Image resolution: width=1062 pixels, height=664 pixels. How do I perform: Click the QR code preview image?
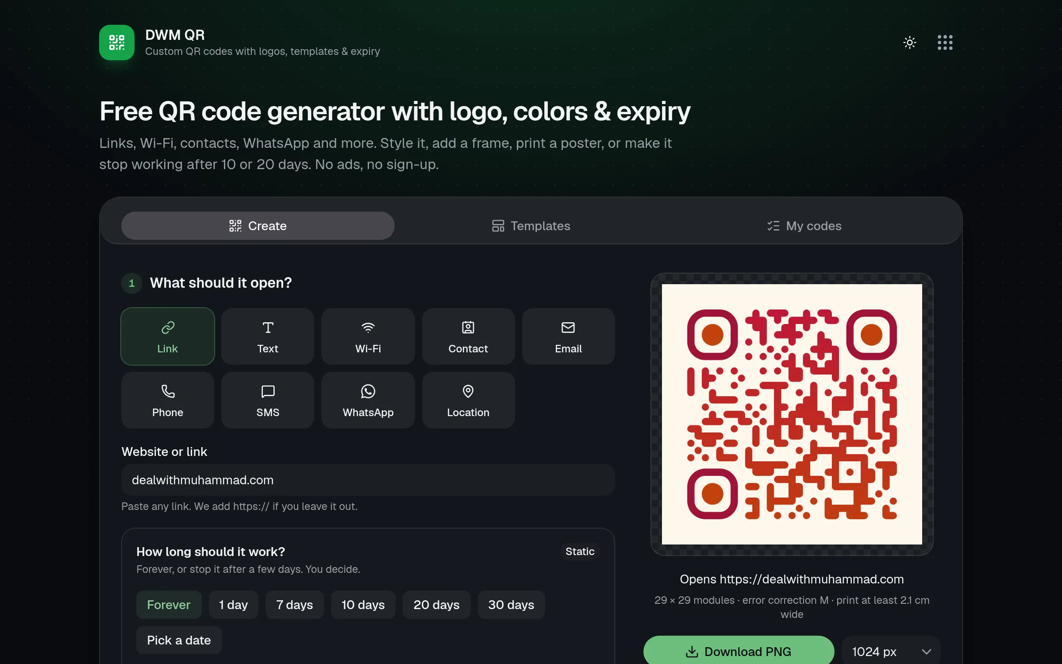point(792,414)
